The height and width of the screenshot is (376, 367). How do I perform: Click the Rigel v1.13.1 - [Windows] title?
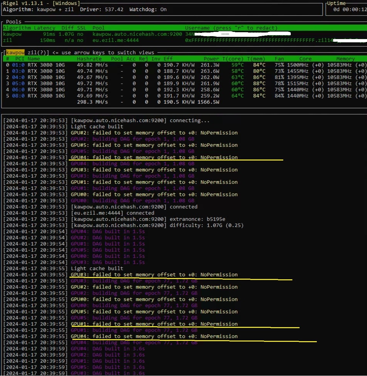click(41, 3)
